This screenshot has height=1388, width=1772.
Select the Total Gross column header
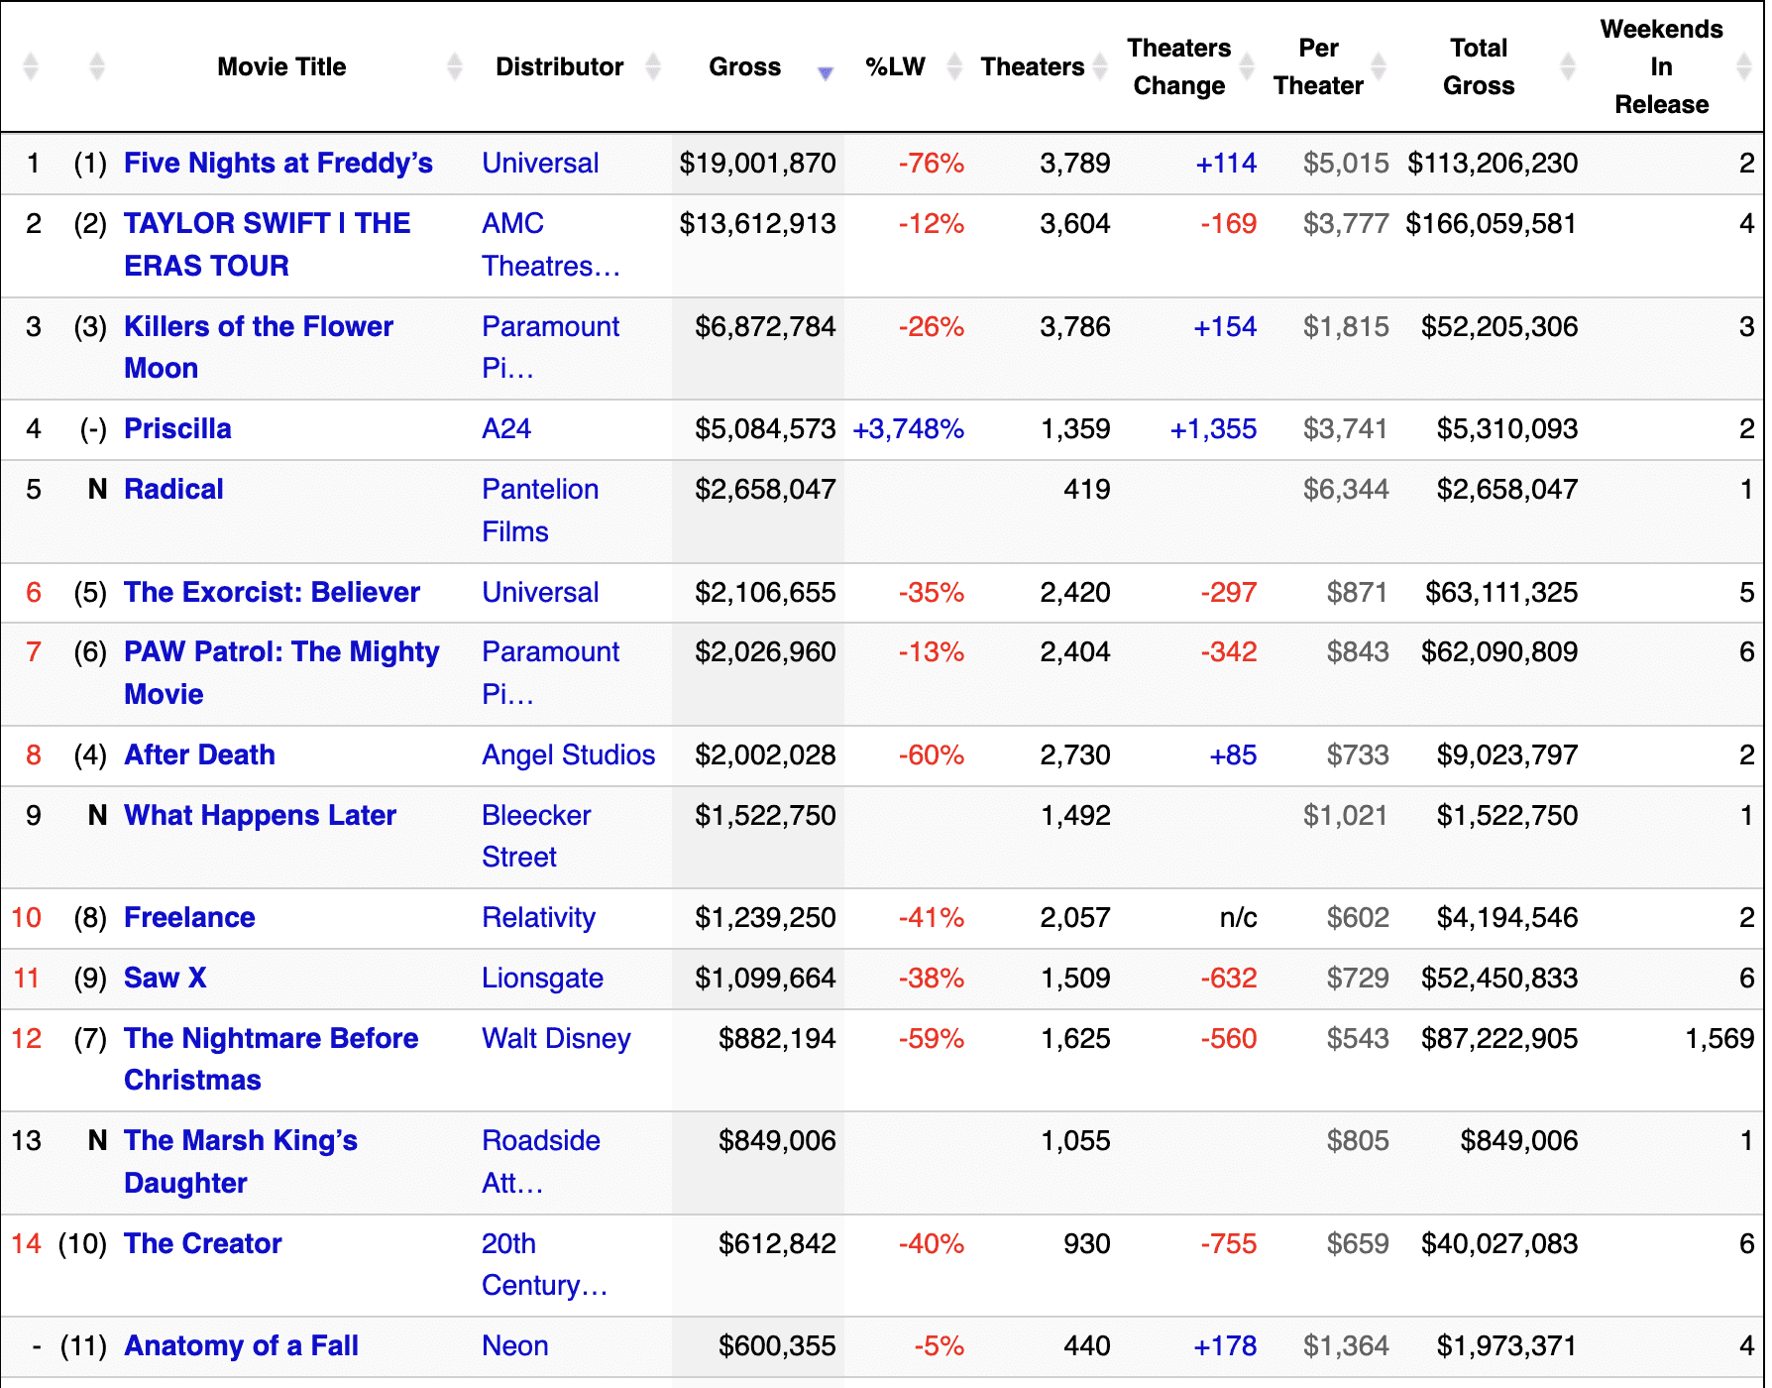point(1479,66)
